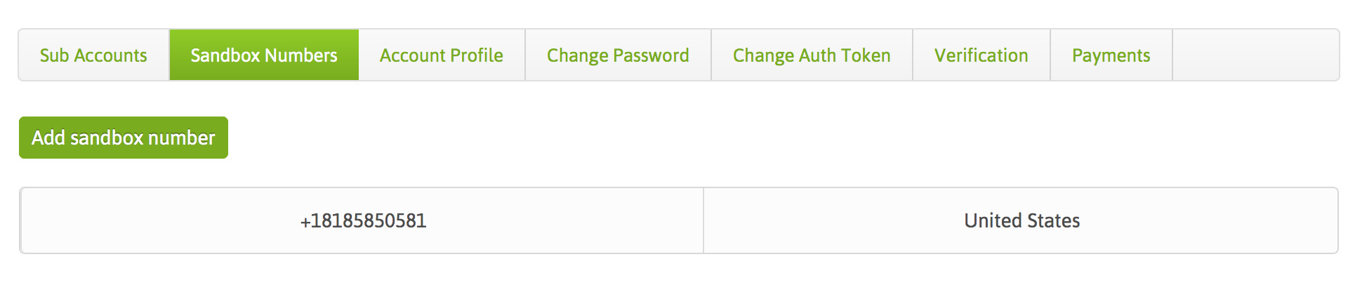1355x285 pixels.
Task: Click the empty area right of Payments tab
Action: [1255, 55]
